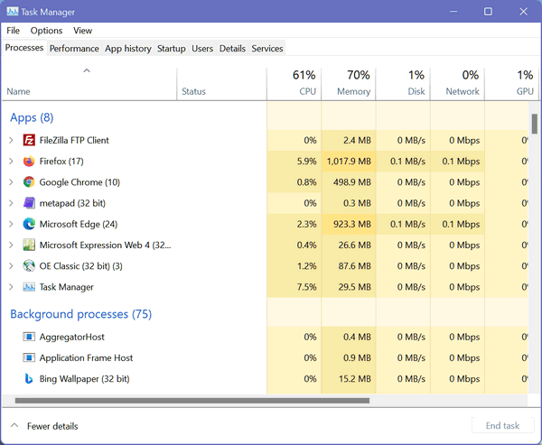Expand the Task Manager process row

[11, 287]
